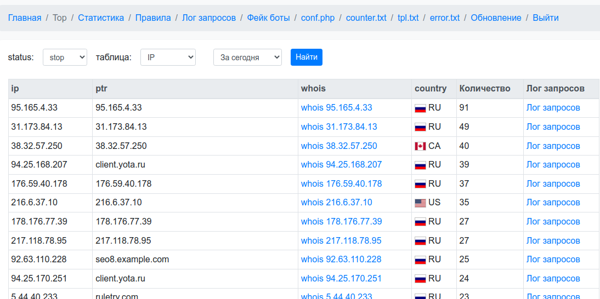Open the Правила page link
Image resolution: width=600 pixels, height=299 pixels.
tap(153, 18)
